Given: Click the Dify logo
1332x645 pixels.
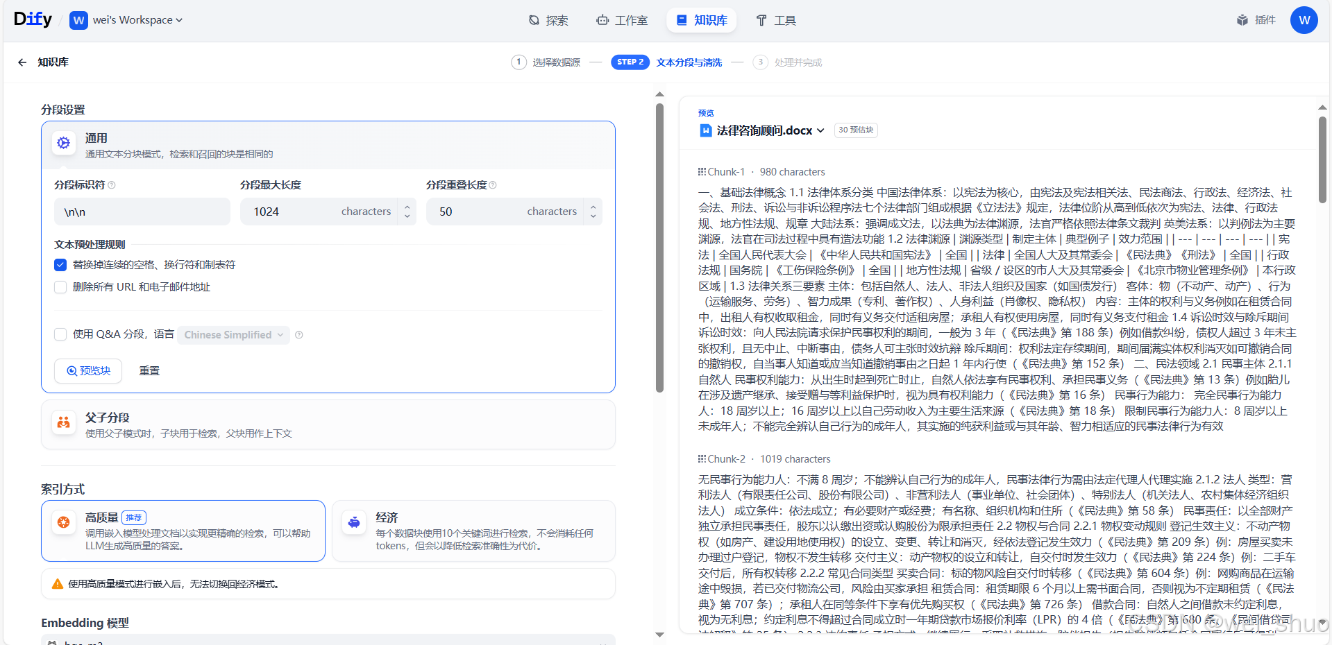Looking at the screenshot, I should 32,19.
